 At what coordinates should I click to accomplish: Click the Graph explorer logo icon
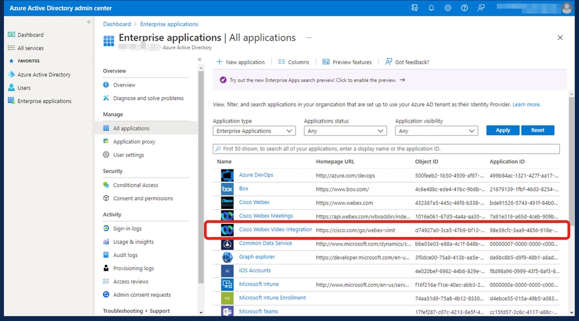tap(227, 257)
